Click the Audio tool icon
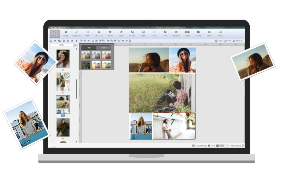The image size is (281, 181). 121,33
